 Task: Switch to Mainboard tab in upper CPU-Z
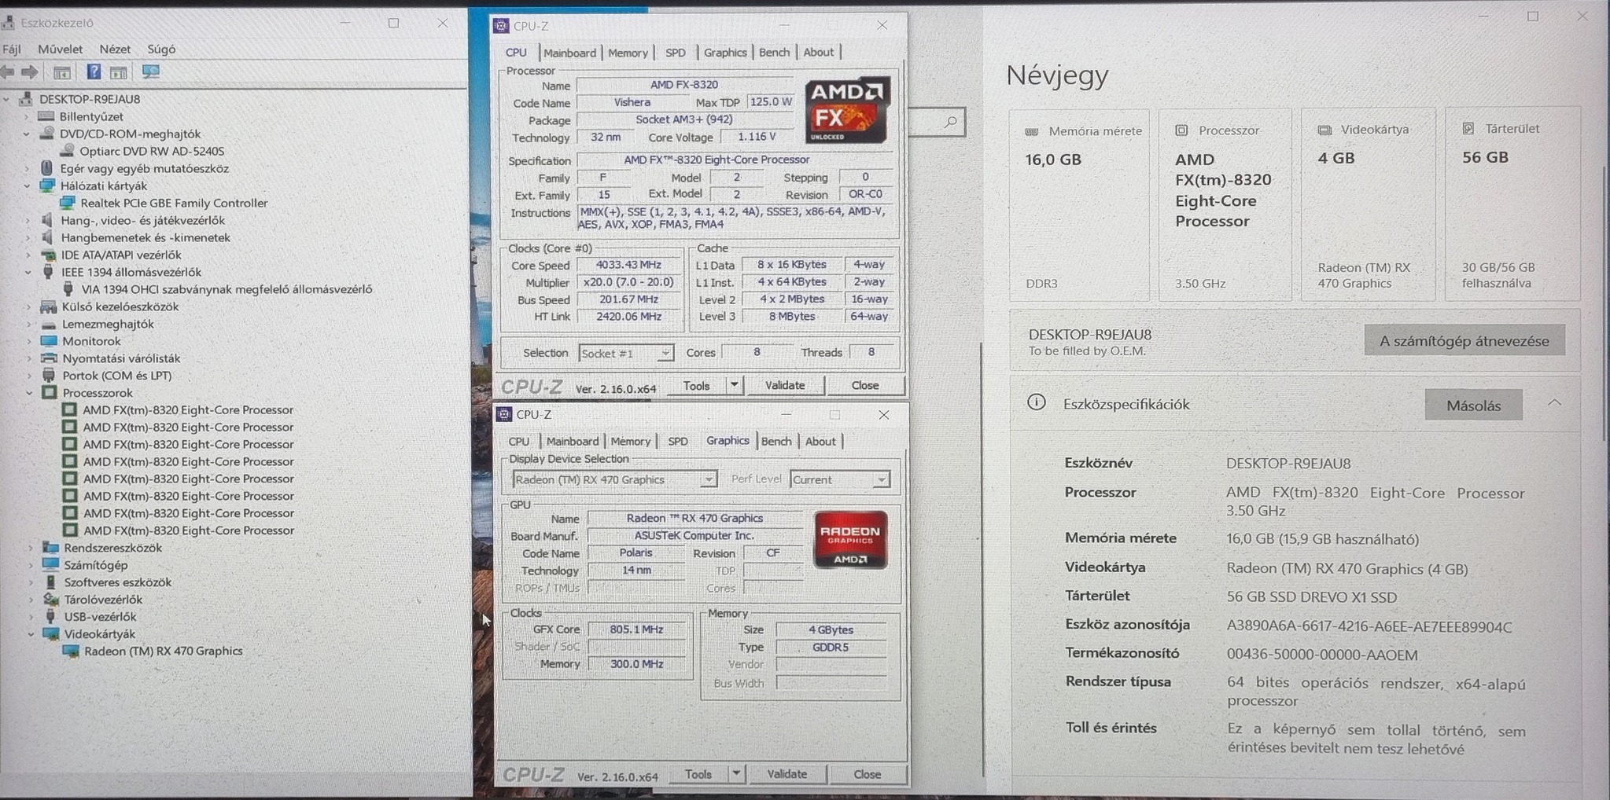[569, 53]
